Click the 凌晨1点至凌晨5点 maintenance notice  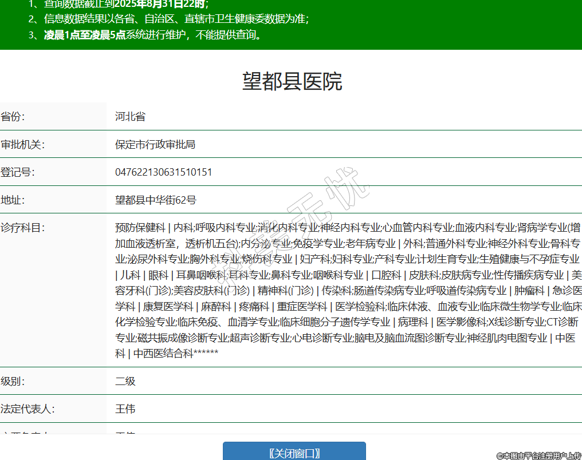85,35
